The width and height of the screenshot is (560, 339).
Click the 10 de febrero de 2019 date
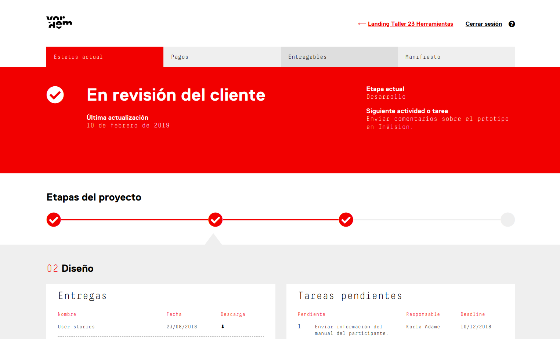[128, 126]
